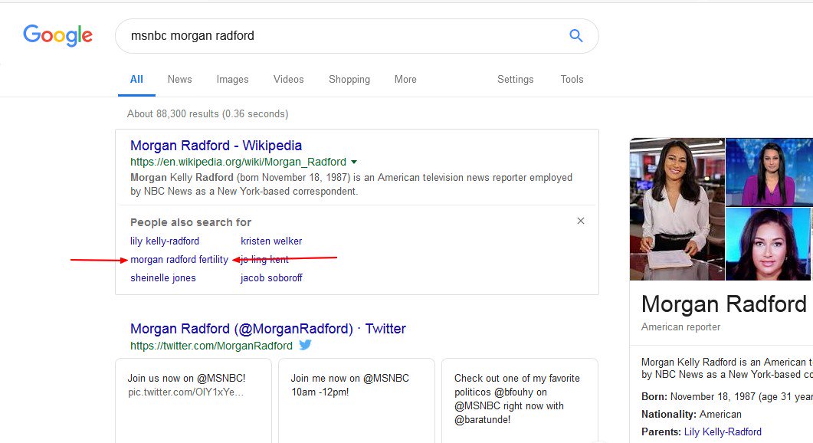Open the 'Join us now on @MSNBC!' tweet card
Screen dimensions: 813x443
click(193, 401)
